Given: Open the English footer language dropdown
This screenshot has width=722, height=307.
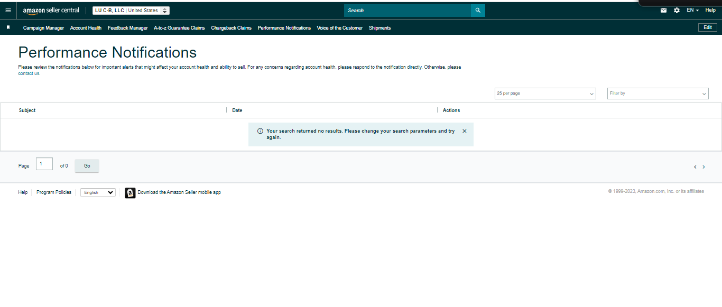Looking at the screenshot, I should [98, 192].
